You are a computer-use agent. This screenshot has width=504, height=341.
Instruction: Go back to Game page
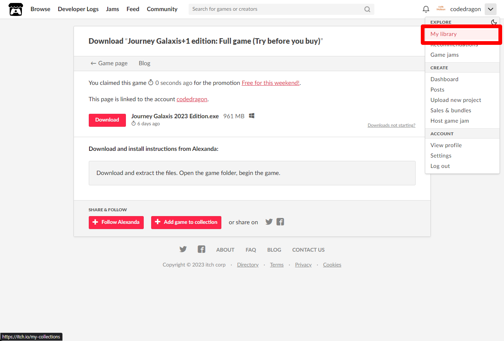(x=109, y=63)
